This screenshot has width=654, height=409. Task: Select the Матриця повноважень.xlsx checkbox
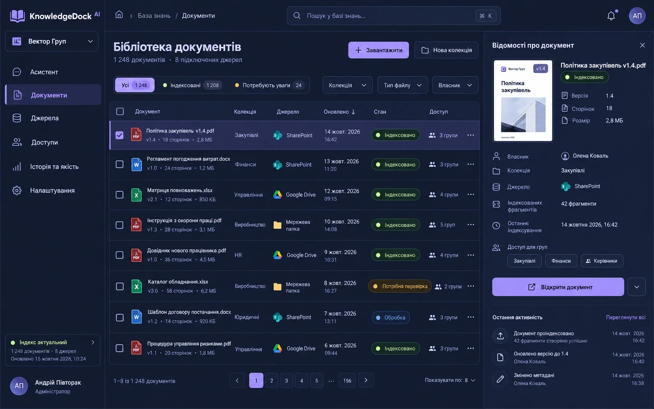[120, 195]
